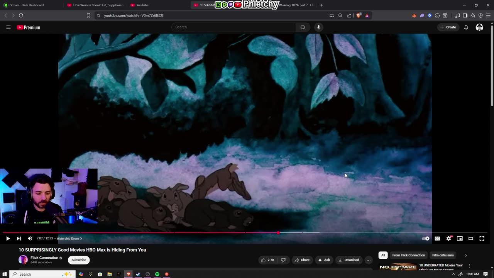Share this video

(302, 260)
